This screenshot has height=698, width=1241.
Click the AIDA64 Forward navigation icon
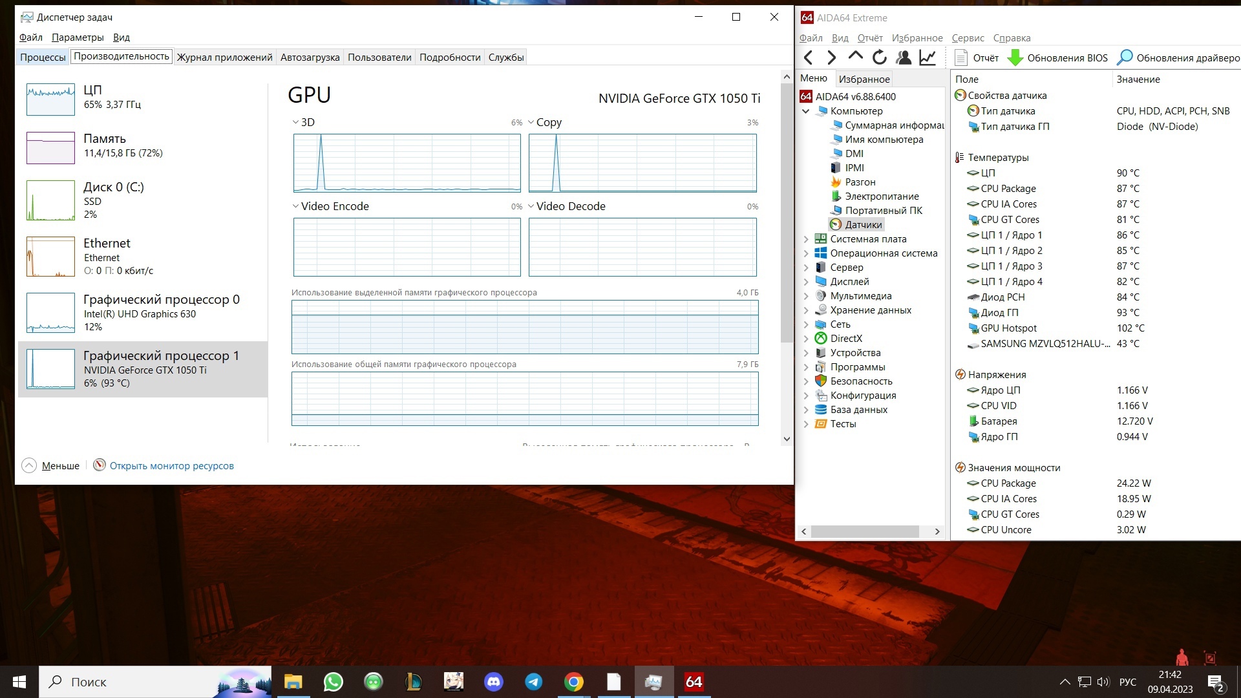[832, 57]
